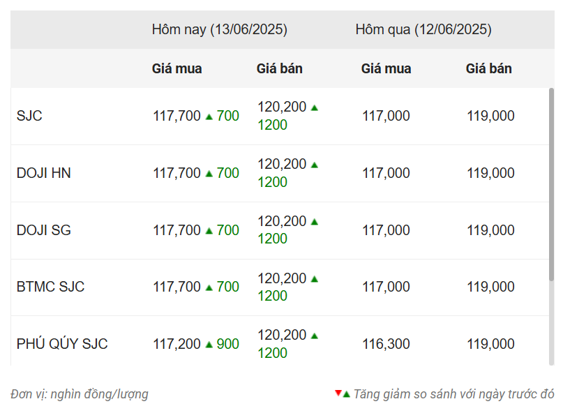Click up arrow next to DOJI HN buy price
This screenshot has width=563, height=420.
tap(209, 174)
